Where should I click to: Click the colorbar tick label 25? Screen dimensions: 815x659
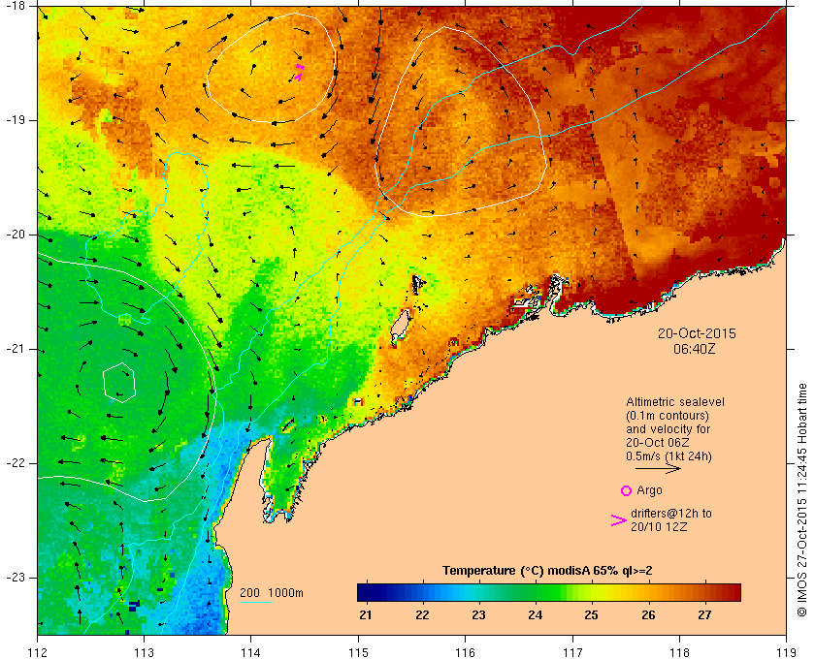[591, 615]
